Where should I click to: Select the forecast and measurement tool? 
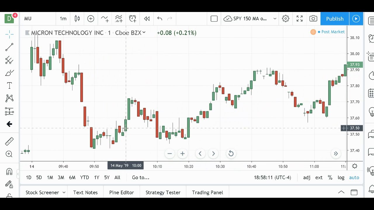[9, 111]
